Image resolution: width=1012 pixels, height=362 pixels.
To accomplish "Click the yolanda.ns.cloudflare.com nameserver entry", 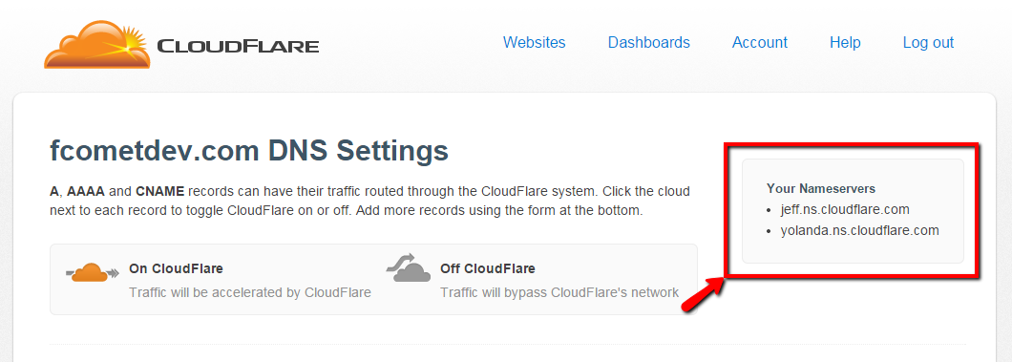I will [859, 230].
